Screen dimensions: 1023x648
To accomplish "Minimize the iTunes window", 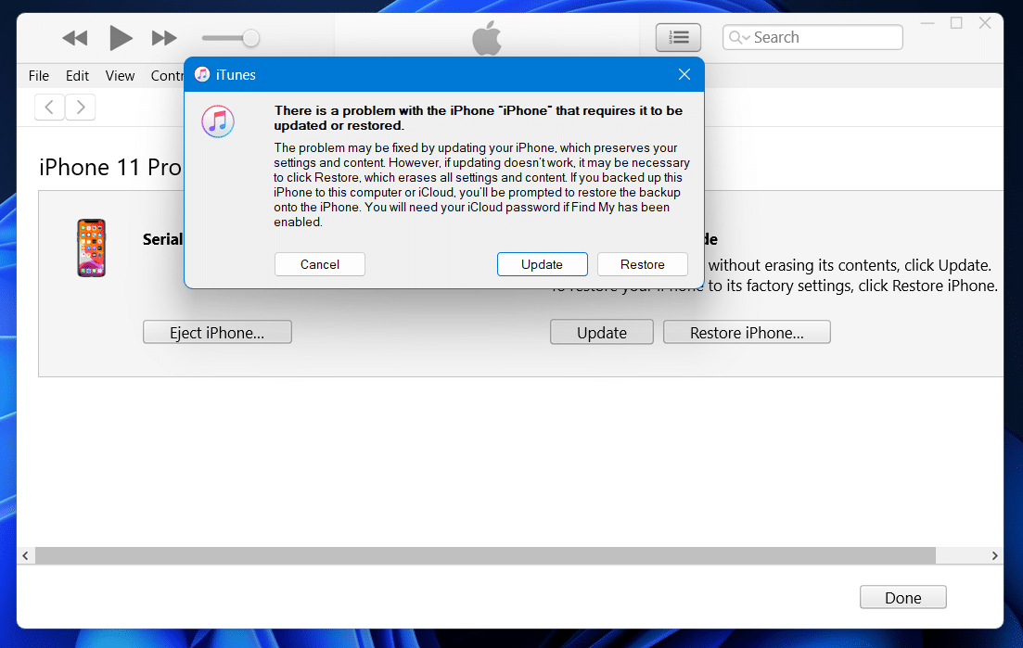I will click(x=927, y=23).
